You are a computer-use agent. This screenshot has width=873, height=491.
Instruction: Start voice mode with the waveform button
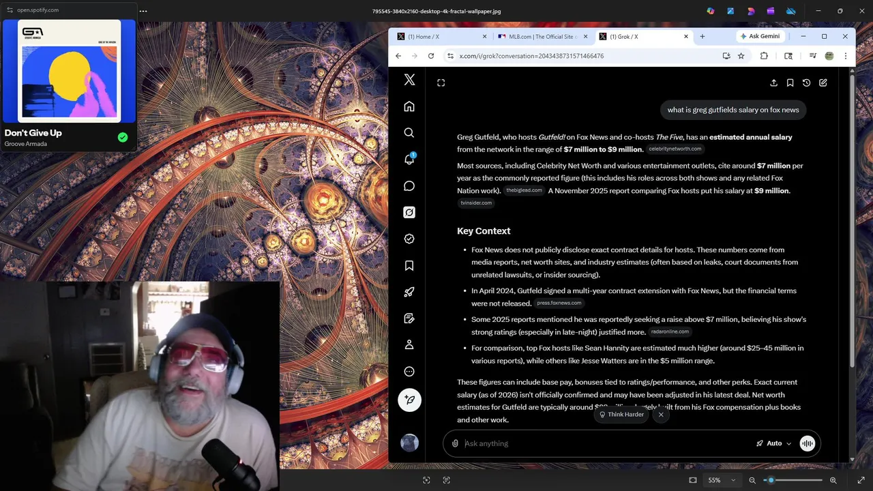(x=808, y=443)
